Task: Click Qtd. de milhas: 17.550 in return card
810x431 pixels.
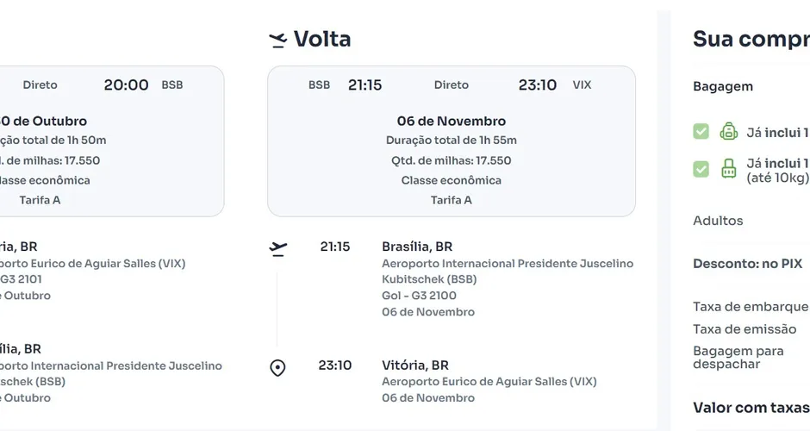Action: coord(452,160)
